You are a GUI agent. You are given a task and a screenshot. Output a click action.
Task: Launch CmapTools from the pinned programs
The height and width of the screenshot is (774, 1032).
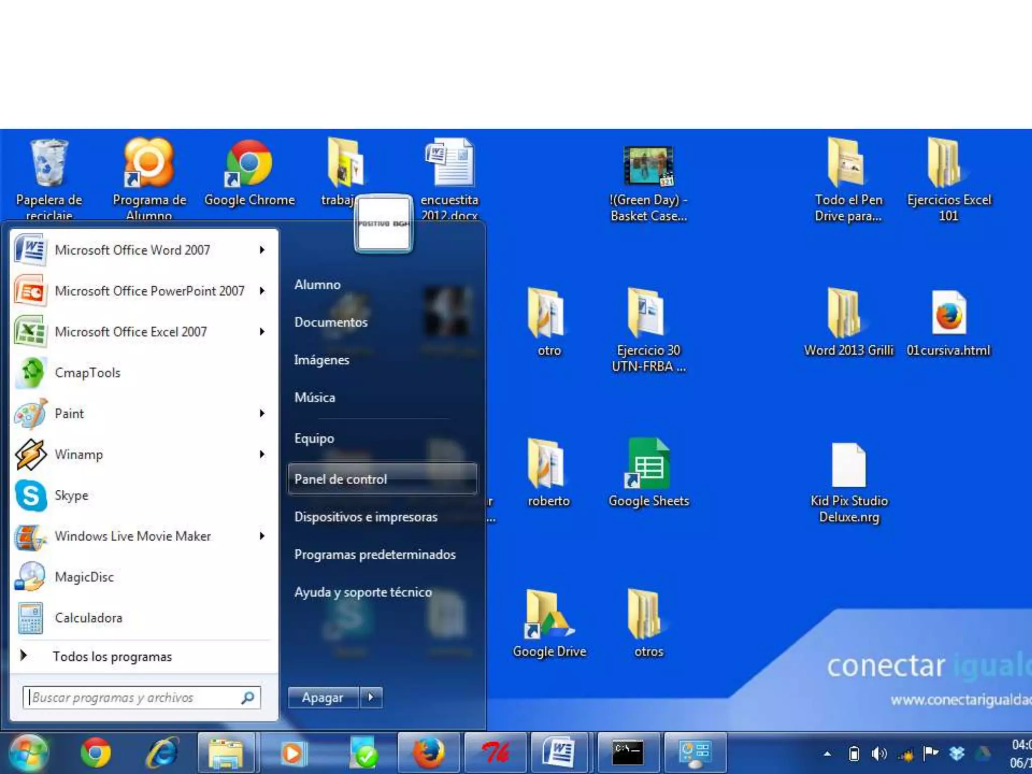click(x=87, y=373)
